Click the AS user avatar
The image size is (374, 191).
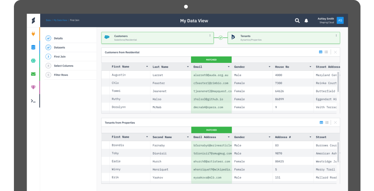[340, 20]
